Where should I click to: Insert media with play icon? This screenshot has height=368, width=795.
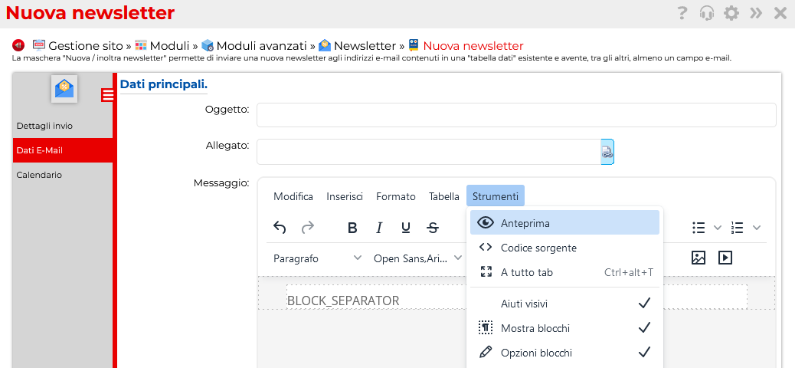coord(725,258)
